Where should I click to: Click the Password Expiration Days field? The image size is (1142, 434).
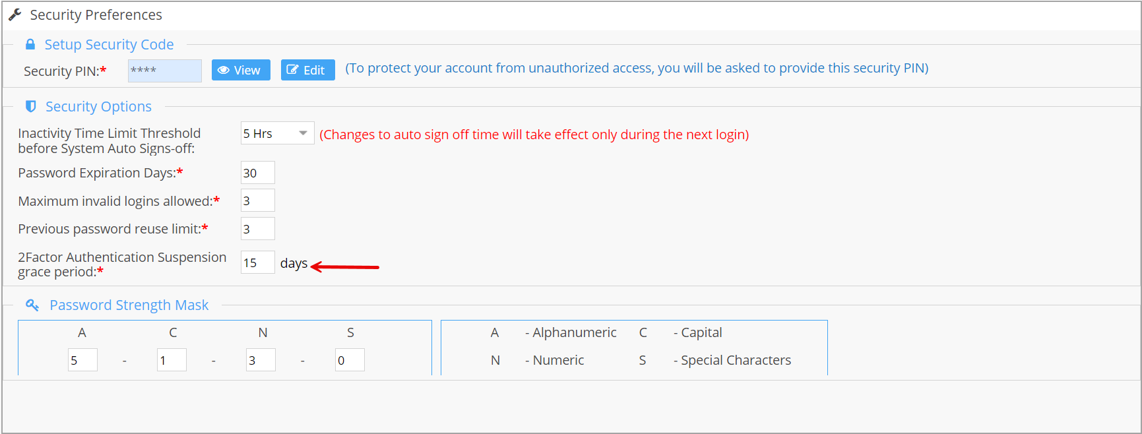[x=257, y=173]
